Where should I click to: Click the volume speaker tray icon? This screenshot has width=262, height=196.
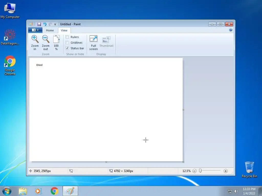click(236, 191)
